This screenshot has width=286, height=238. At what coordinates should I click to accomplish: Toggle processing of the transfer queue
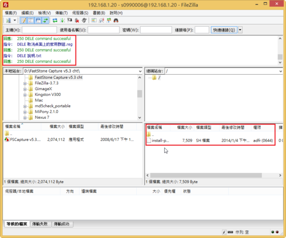(x=62, y=21)
